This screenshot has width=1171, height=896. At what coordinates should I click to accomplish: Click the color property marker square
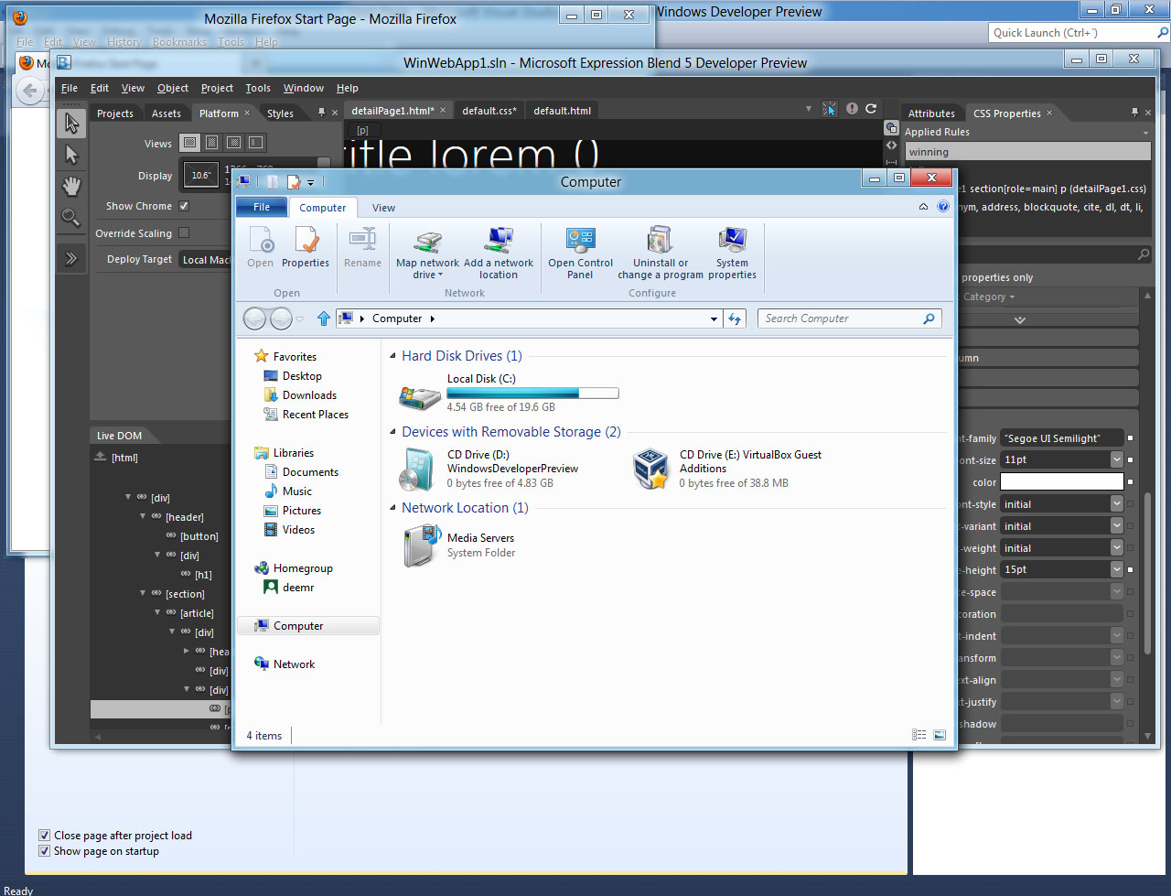(x=1131, y=481)
